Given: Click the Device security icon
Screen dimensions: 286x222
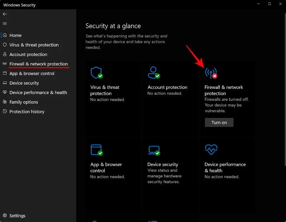Looking at the screenshot, I should [154, 150].
